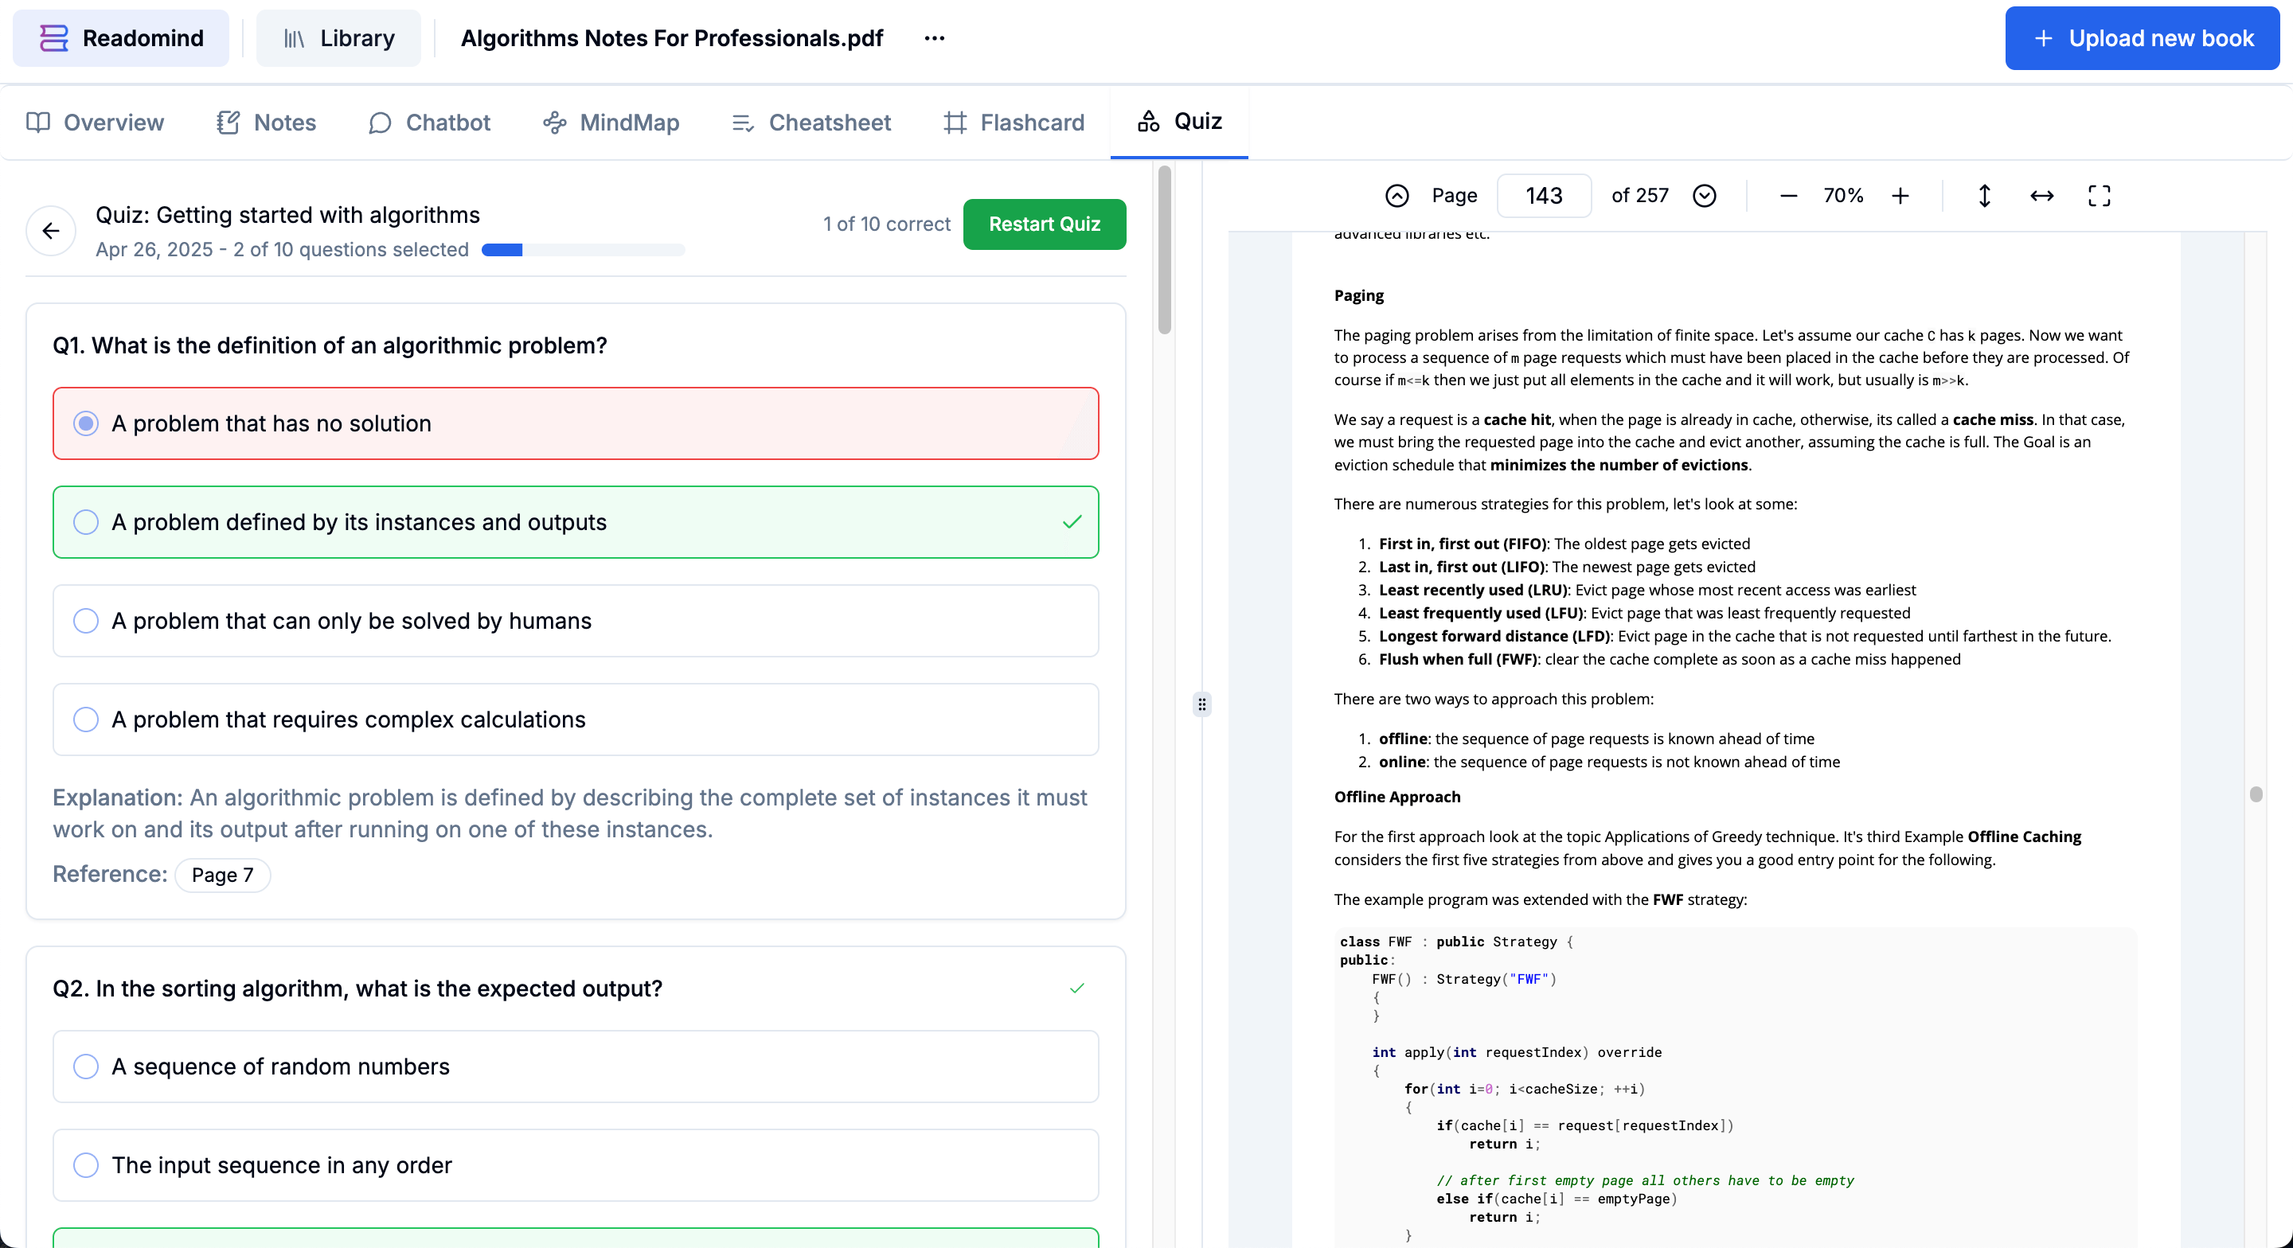Click fit-to-width horizontal arrow icon
This screenshot has width=2293, height=1248.
pos(2041,196)
